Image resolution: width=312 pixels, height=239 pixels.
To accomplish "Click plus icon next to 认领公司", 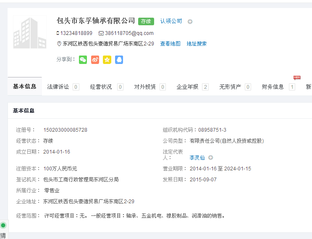I will pos(190,21).
